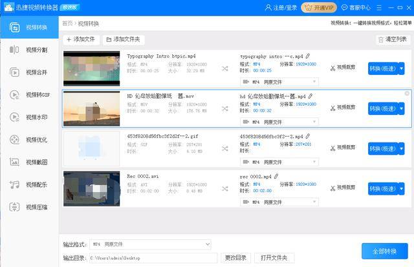The image size is (414, 267).
Task: Expand arrow beside 转换(极速) for the gif file
Action: [x=401, y=149]
